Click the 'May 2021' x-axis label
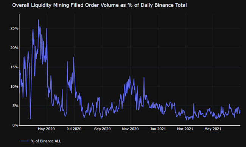 [x=213, y=129]
